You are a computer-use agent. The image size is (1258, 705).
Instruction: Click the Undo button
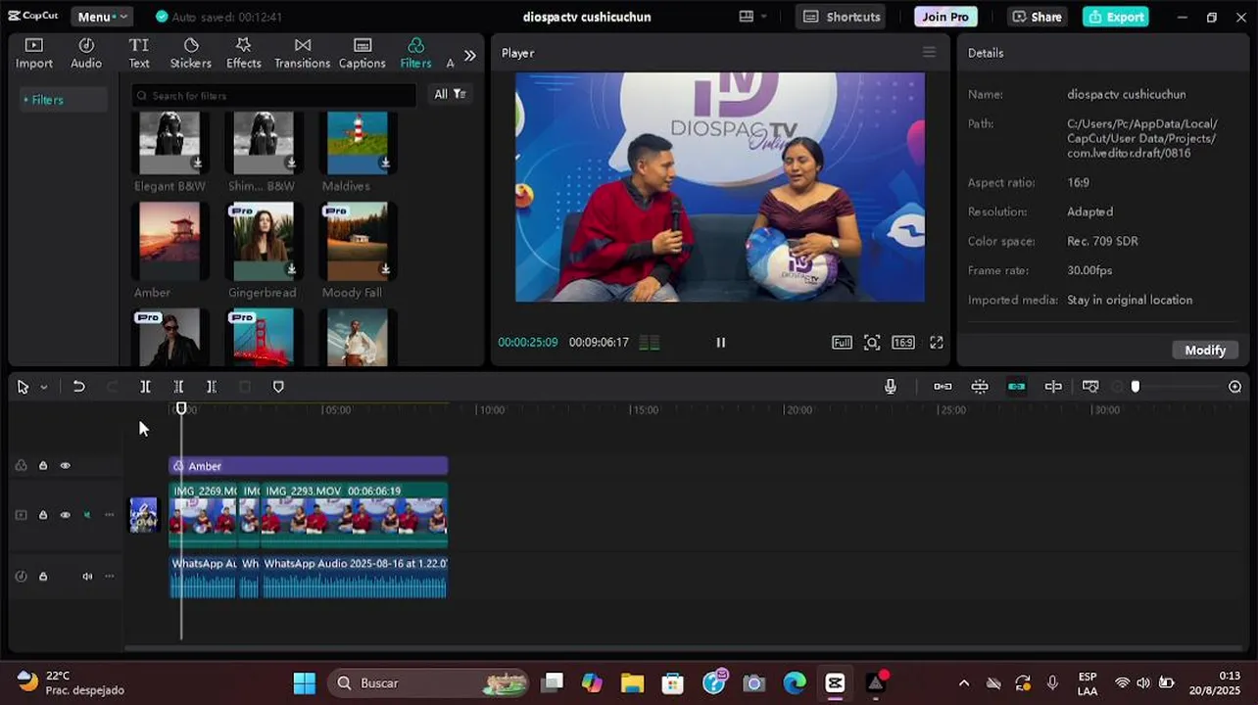(78, 387)
